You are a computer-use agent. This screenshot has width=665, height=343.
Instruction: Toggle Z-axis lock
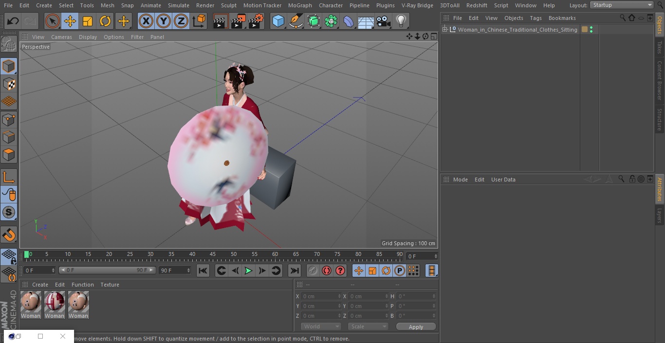(x=181, y=21)
